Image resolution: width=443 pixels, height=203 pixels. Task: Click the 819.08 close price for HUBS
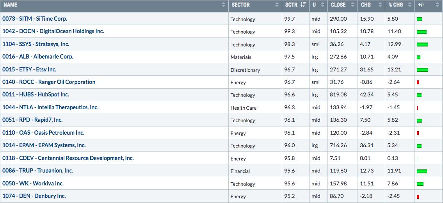pos(338,95)
